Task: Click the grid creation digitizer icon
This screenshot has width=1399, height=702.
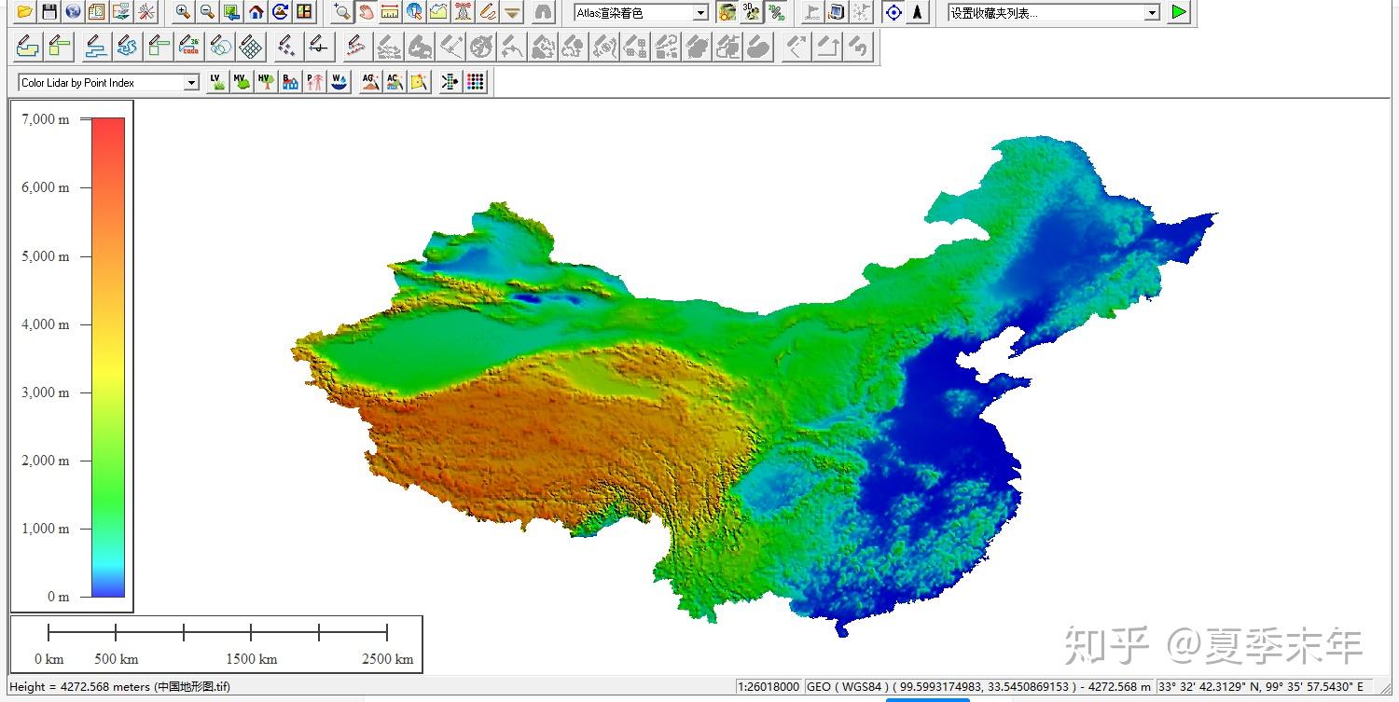Action: tap(250, 47)
